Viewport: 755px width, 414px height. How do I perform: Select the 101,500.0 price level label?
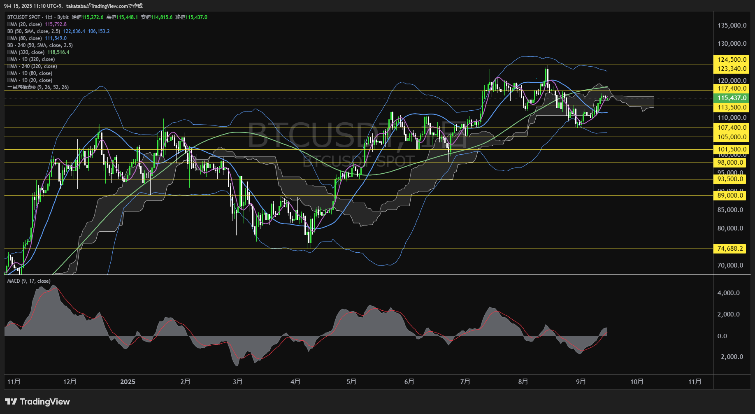pyautogui.click(x=732, y=149)
